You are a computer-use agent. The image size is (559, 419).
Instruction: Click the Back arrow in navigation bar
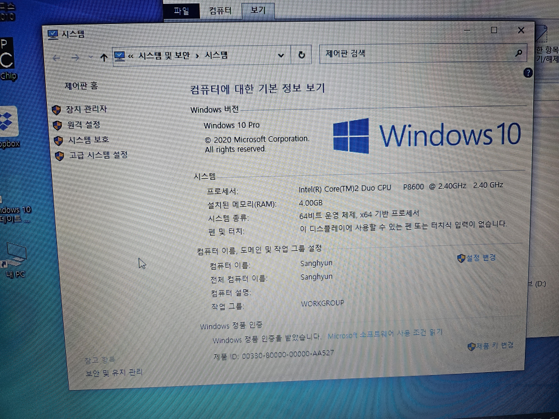click(56, 58)
